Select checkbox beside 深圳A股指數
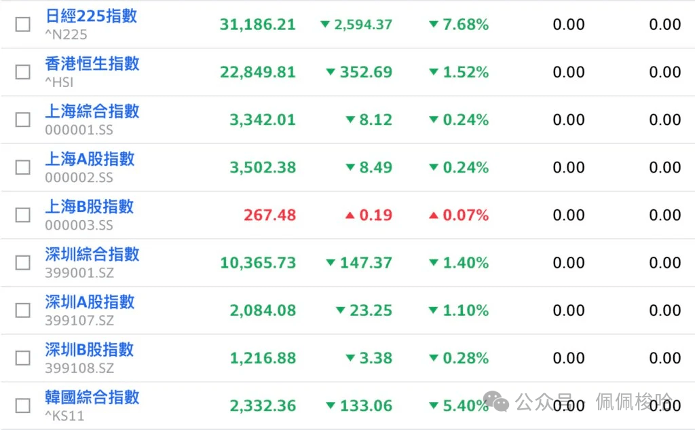 point(22,310)
